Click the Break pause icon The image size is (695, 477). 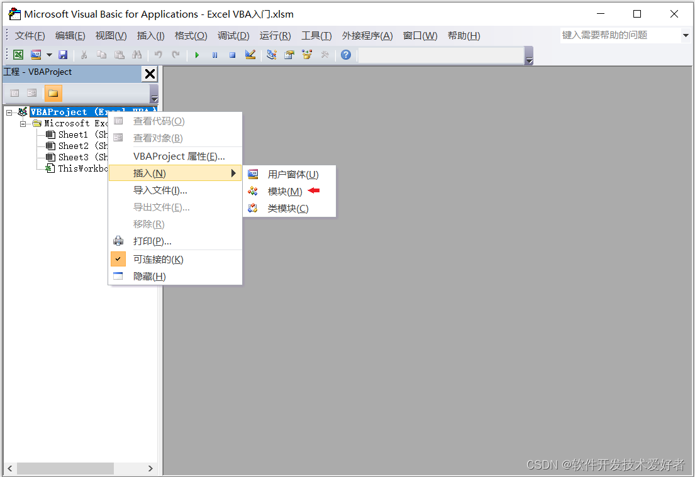click(214, 55)
